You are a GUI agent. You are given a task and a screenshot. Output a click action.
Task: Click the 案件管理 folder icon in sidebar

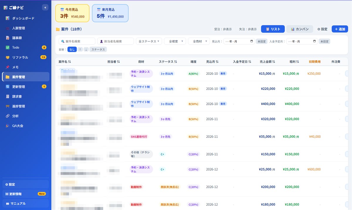coord(8,77)
